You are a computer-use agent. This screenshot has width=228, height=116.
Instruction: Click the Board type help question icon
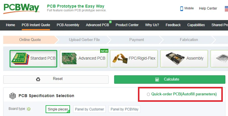point(29,109)
